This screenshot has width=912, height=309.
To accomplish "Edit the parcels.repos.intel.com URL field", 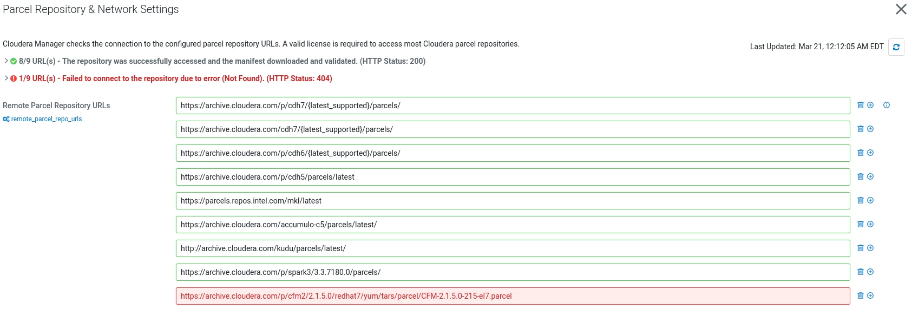I will point(513,201).
